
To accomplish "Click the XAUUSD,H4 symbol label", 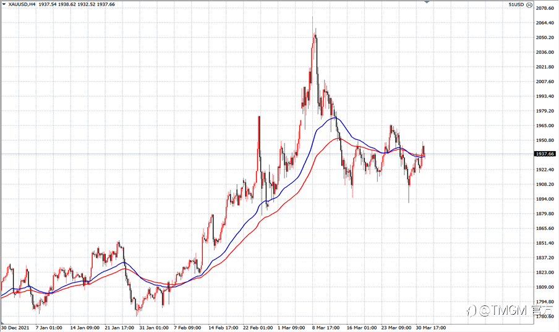I will [x=22, y=4].
